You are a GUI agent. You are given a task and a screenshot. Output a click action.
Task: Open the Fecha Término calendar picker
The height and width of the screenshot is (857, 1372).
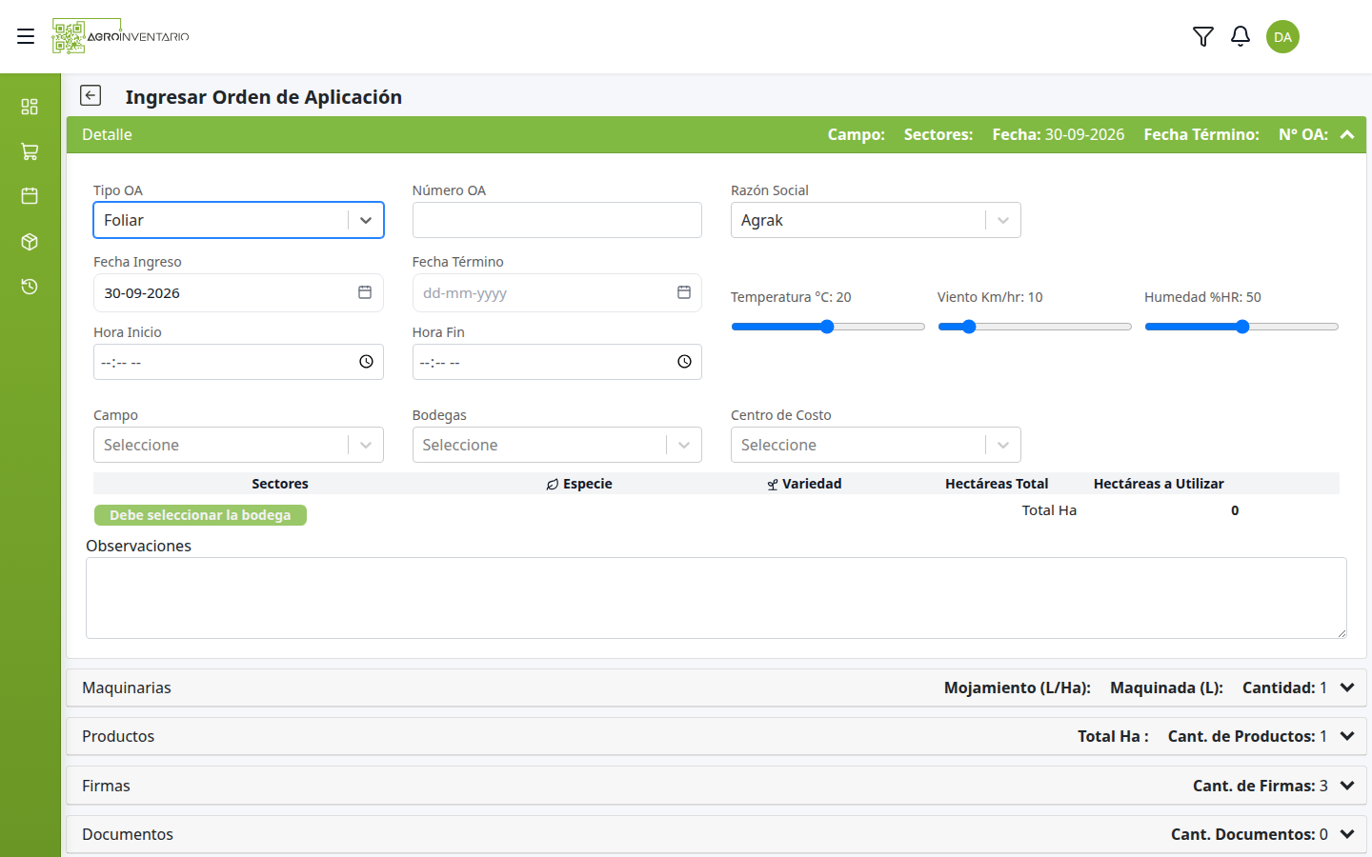pyautogui.click(x=684, y=292)
